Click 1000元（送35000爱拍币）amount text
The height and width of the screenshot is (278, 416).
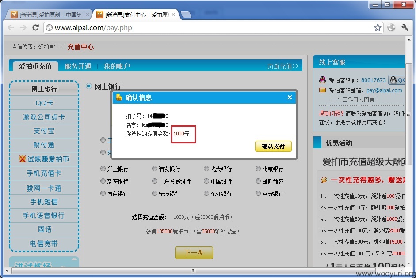204,217
